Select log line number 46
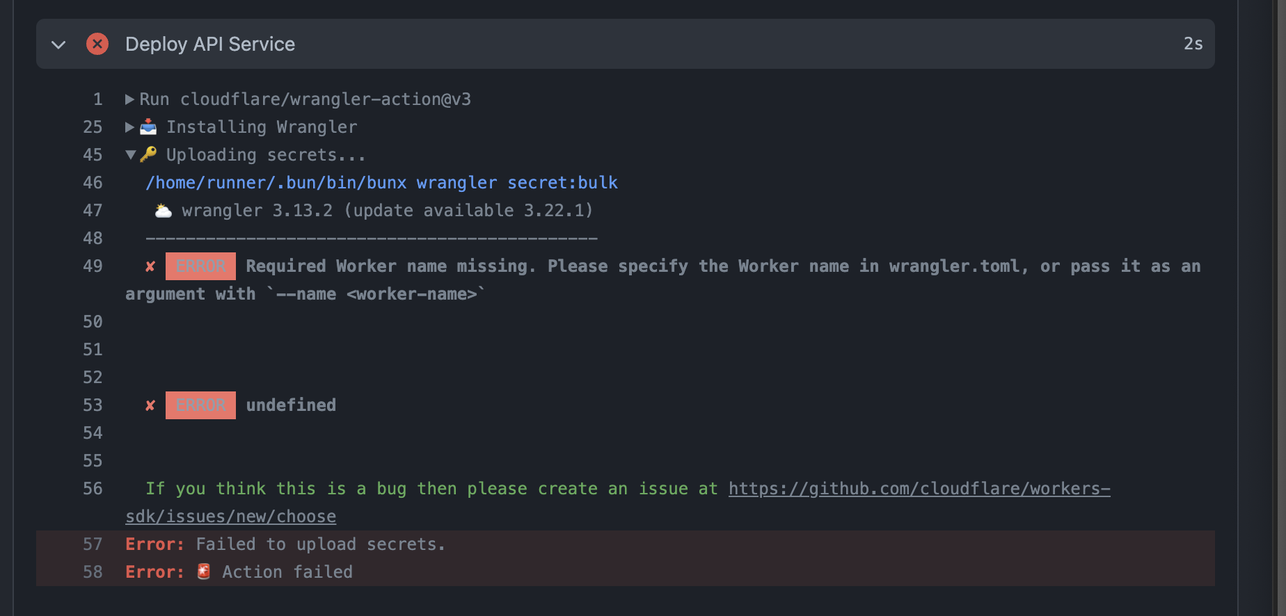The image size is (1286, 616). click(x=93, y=183)
